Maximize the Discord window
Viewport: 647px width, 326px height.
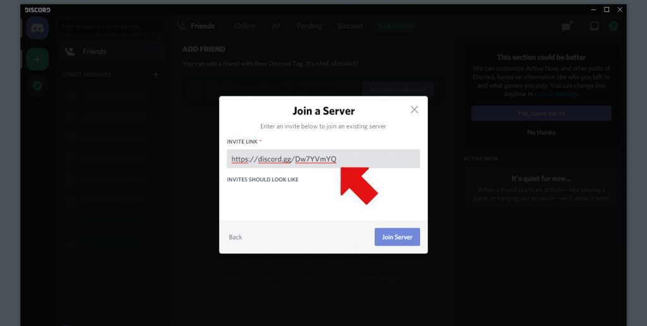[x=607, y=9]
